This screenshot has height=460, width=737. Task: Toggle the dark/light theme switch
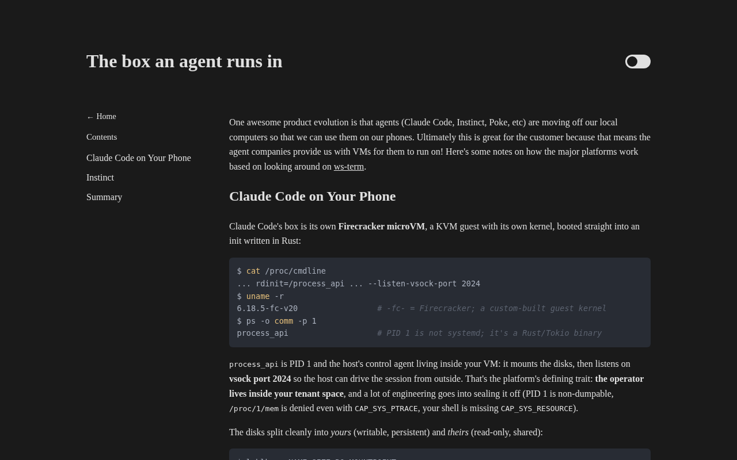point(638,62)
